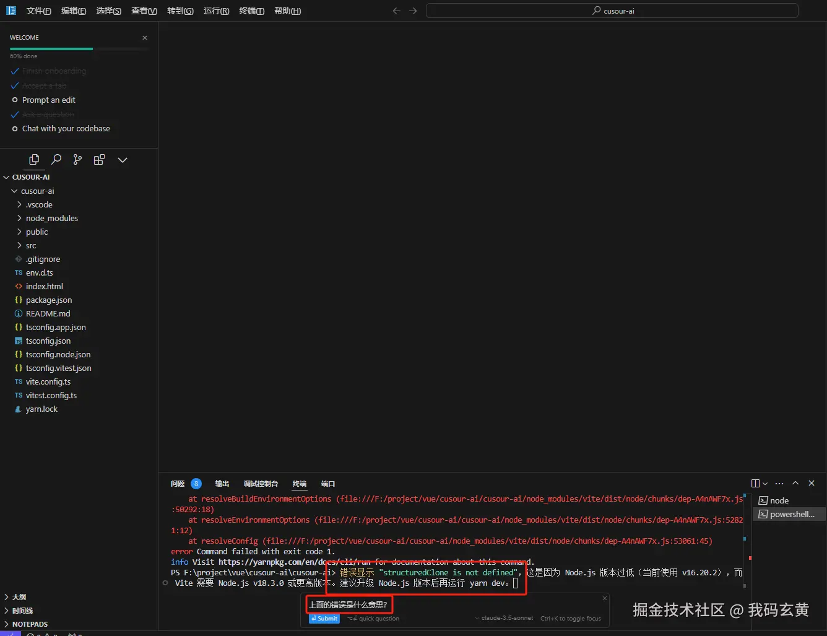This screenshot has width=827, height=636.
Task: Go back with the left arrow
Action: (397, 11)
